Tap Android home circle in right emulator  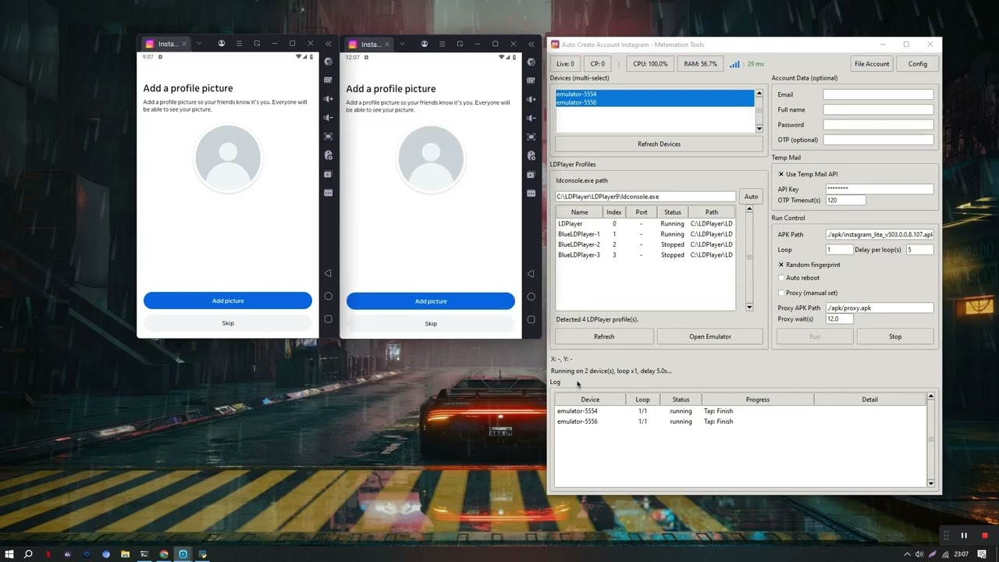[531, 296]
